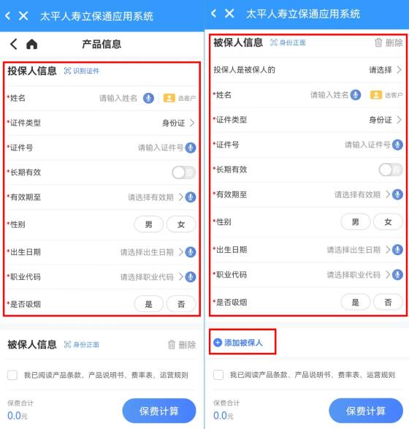Open the policyholder 请选择职业代码 picker
This screenshot has height=429, width=409.
pos(152,277)
